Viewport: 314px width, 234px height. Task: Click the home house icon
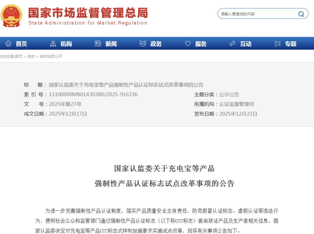(x=8, y=44)
